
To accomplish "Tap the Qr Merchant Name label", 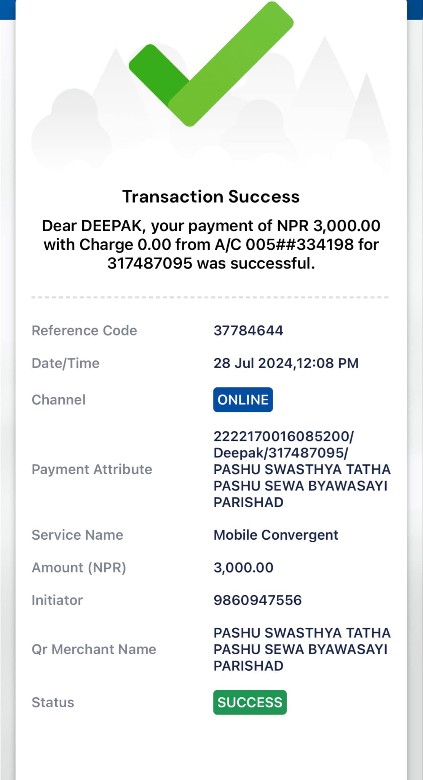I will pos(94,649).
